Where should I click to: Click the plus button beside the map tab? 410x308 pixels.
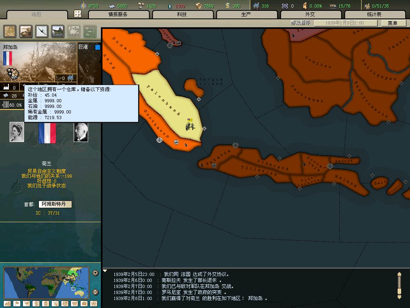(78, 14)
